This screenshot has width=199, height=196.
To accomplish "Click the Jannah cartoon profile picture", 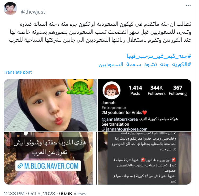I will tap(111, 90).
